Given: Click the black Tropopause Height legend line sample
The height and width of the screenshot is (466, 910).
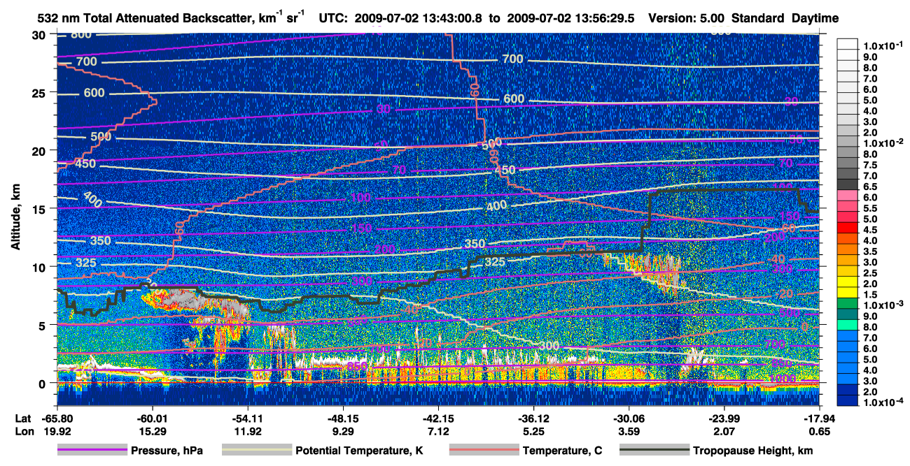Looking at the screenshot, I should point(654,450).
